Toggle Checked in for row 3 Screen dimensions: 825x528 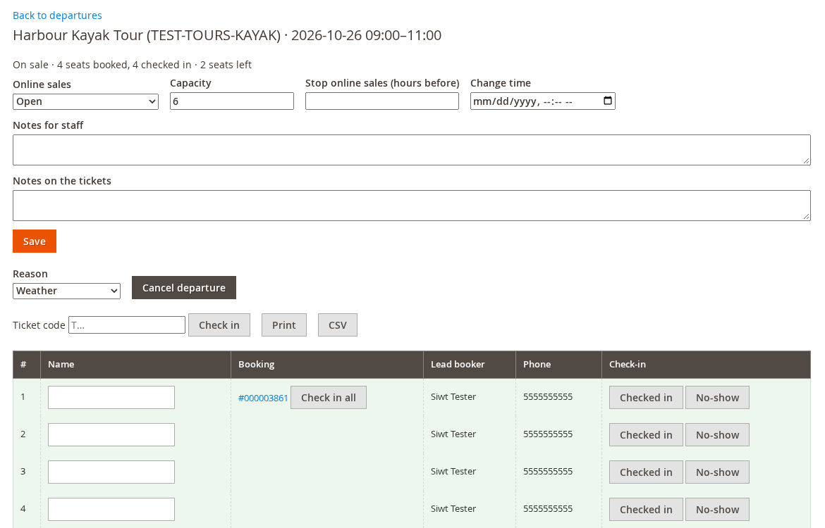tap(646, 472)
